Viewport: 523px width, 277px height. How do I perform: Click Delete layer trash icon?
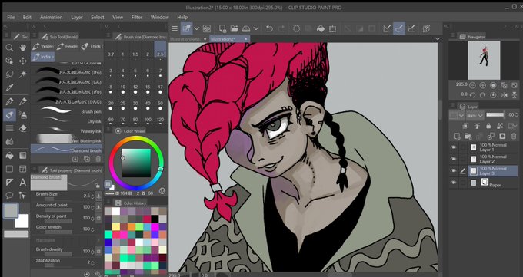pyautogui.click(x=514, y=136)
